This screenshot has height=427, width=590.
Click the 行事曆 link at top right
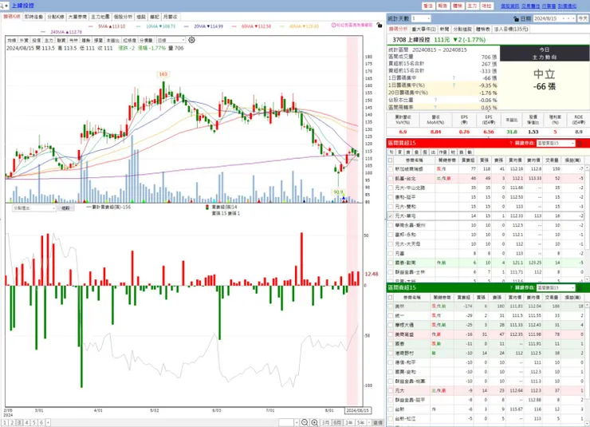[549, 6]
